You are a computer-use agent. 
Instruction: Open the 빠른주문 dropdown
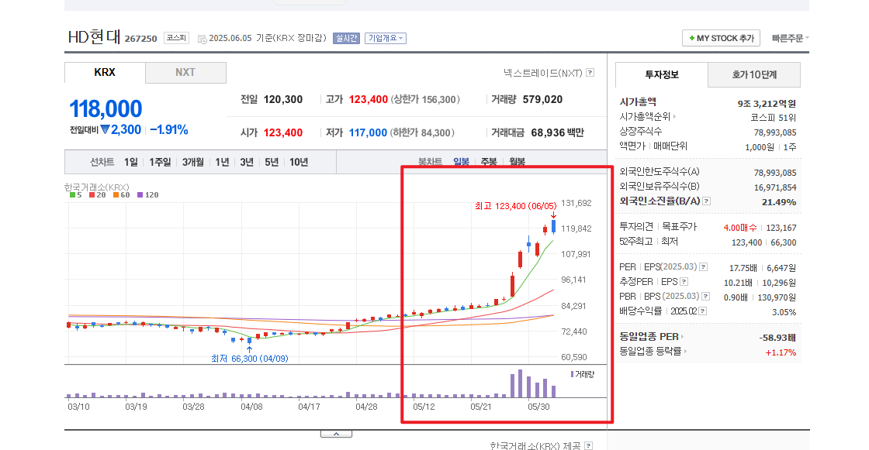pos(791,38)
